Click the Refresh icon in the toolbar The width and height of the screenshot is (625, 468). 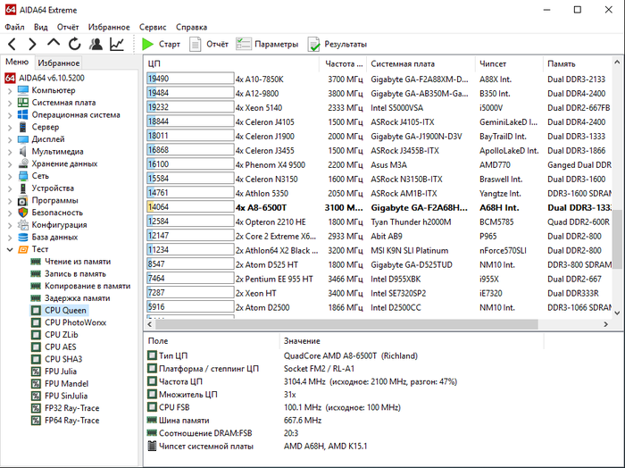coord(74,44)
